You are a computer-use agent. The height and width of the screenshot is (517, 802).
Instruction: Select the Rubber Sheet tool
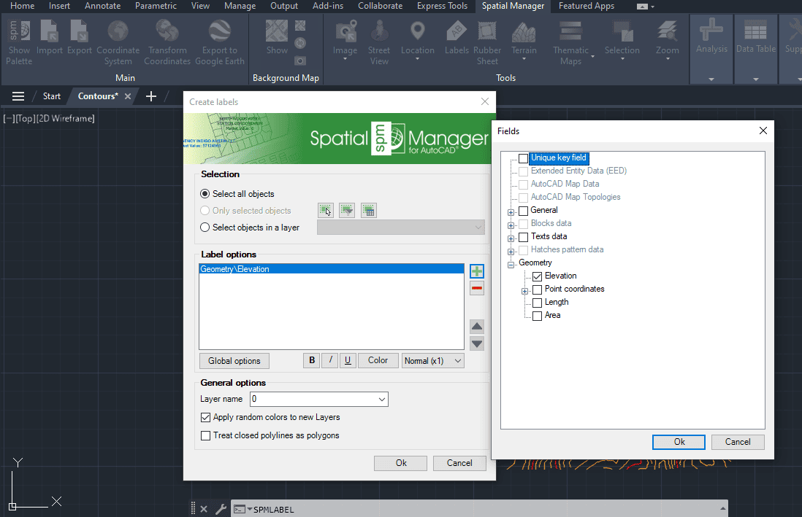[x=487, y=42]
